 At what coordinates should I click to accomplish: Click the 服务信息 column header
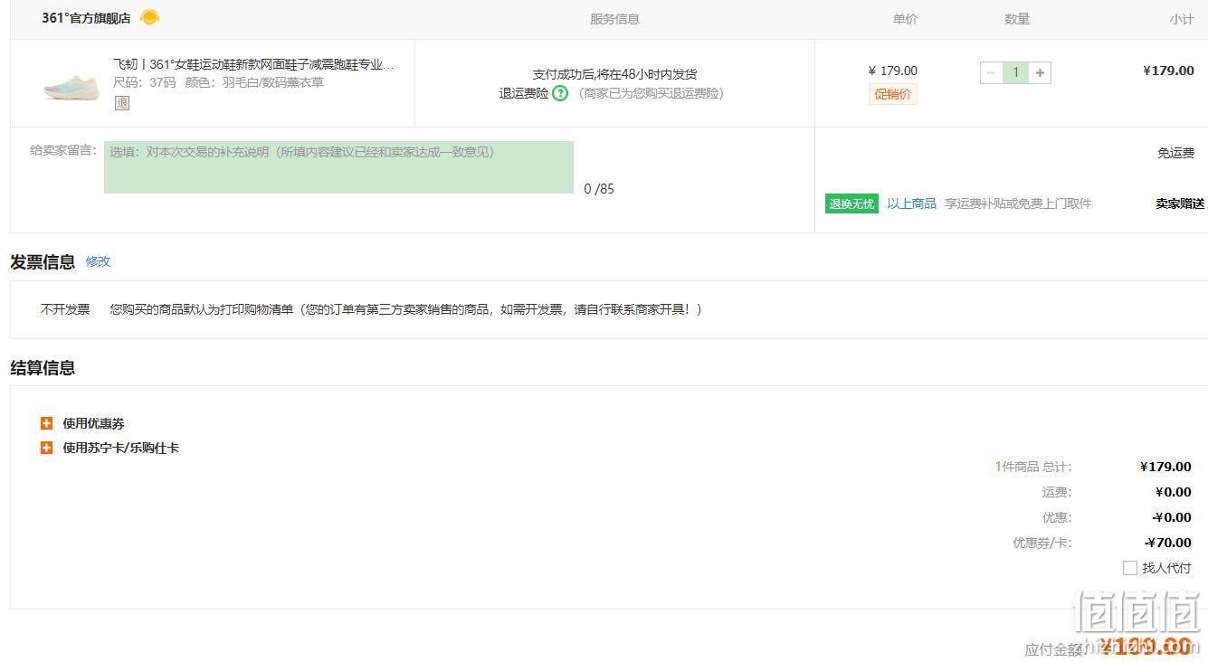click(614, 19)
